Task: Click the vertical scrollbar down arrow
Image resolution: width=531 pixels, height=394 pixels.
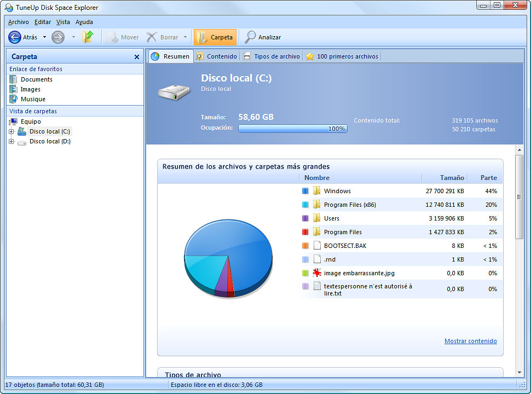Action: point(520,372)
